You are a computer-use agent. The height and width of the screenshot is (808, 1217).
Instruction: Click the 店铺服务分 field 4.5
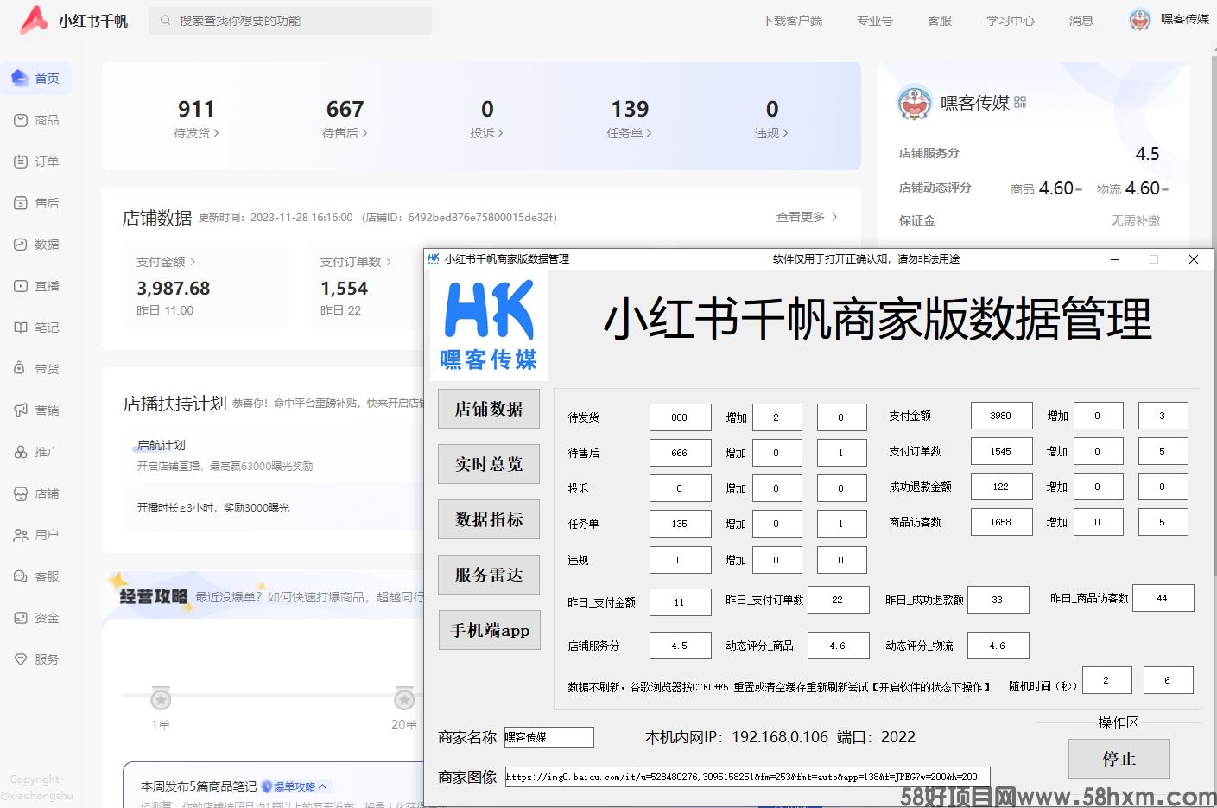click(681, 646)
